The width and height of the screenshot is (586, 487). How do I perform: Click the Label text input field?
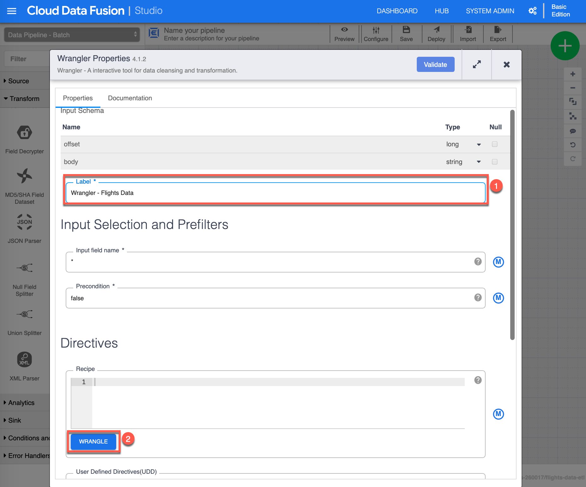coord(275,193)
